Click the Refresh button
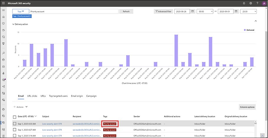Screen dimensions: 268x138 click(126, 11)
